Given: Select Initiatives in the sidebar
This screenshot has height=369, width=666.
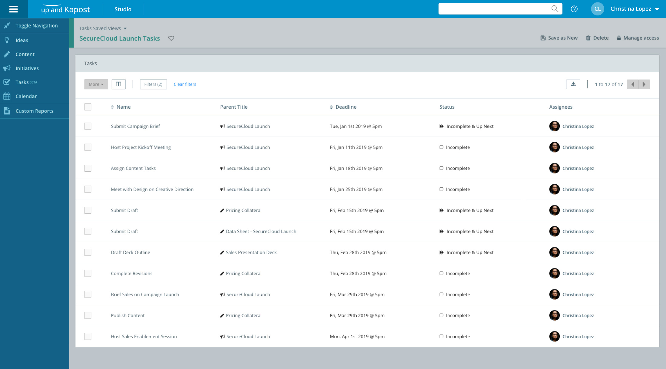Looking at the screenshot, I should 27,68.
